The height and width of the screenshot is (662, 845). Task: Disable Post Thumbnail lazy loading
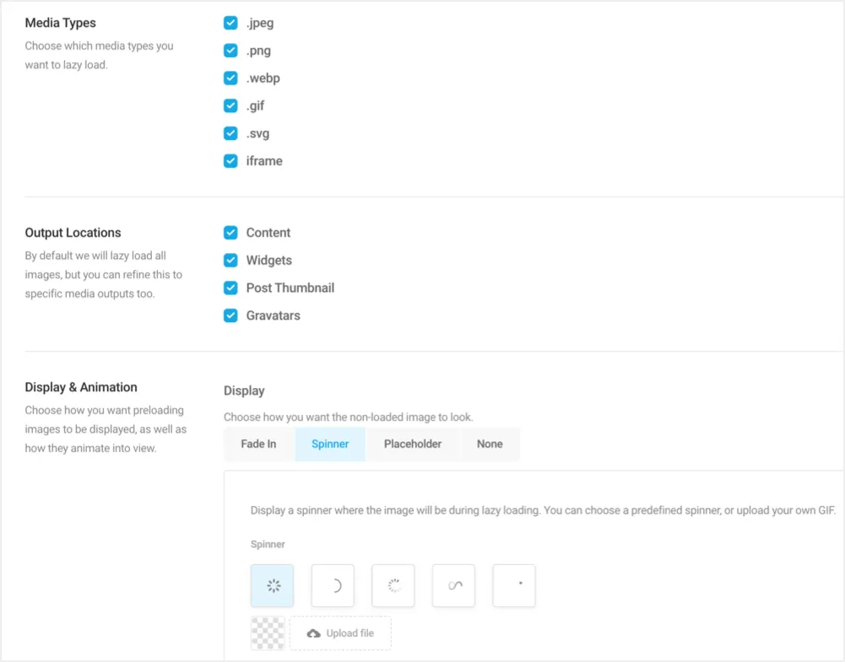tap(230, 288)
